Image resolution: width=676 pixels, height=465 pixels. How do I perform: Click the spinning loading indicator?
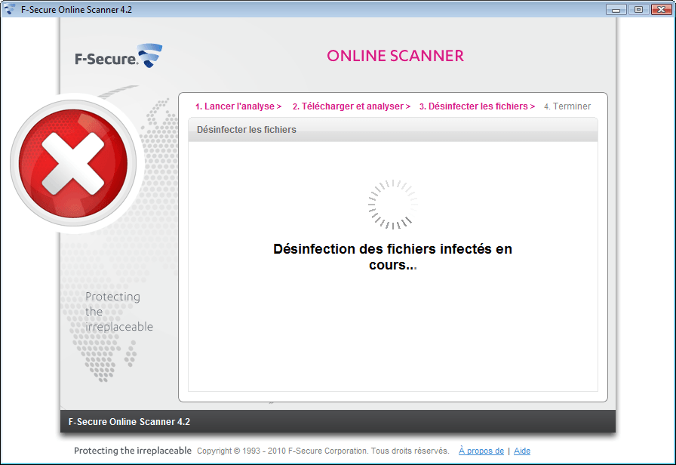[x=392, y=205]
